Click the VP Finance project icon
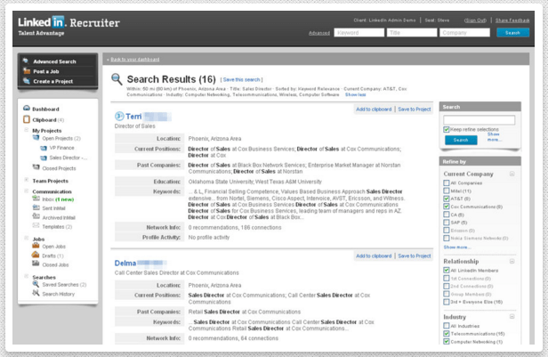 click(44, 148)
